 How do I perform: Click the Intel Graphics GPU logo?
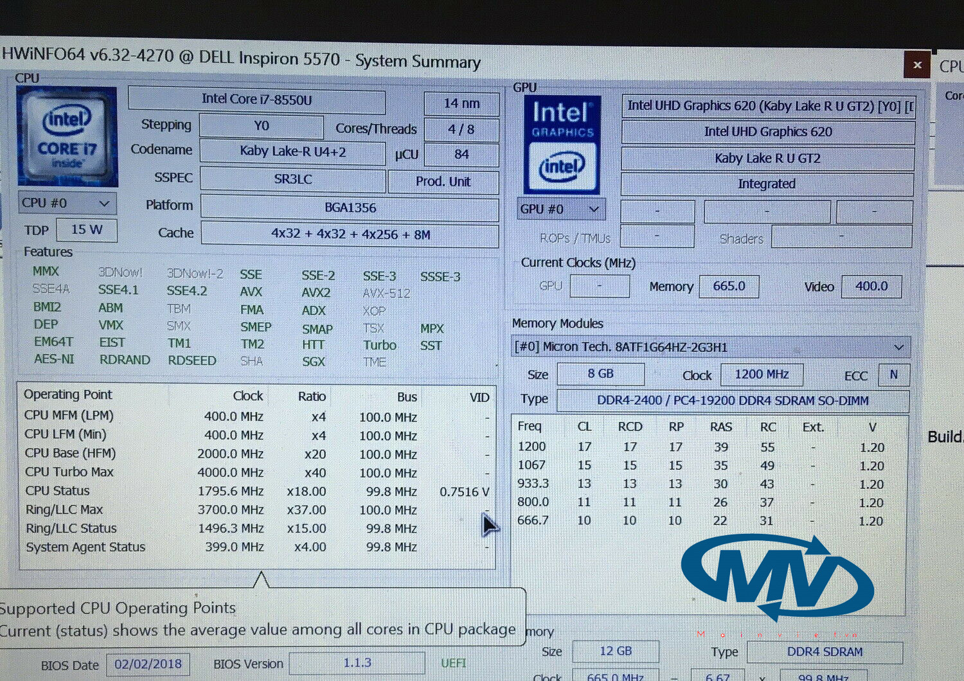pos(562,145)
